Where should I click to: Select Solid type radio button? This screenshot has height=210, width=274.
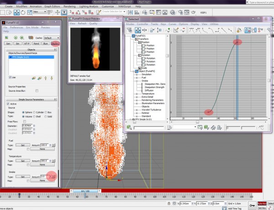pyautogui.click(x=46, y=116)
